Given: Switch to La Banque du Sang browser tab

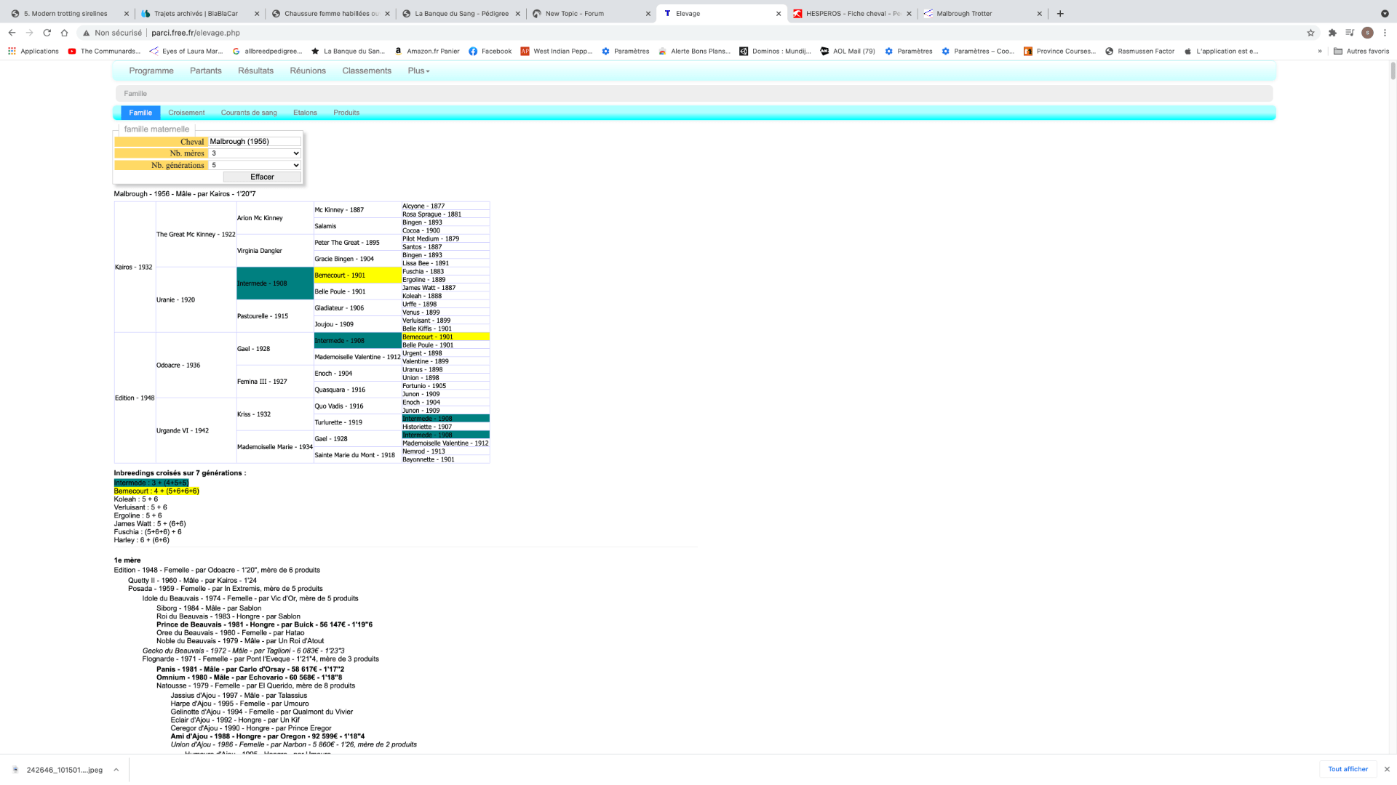Looking at the screenshot, I should tap(461, 13).
